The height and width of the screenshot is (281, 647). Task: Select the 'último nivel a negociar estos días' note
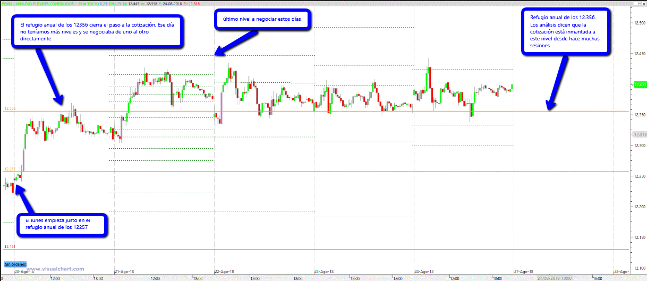point(262,20)
